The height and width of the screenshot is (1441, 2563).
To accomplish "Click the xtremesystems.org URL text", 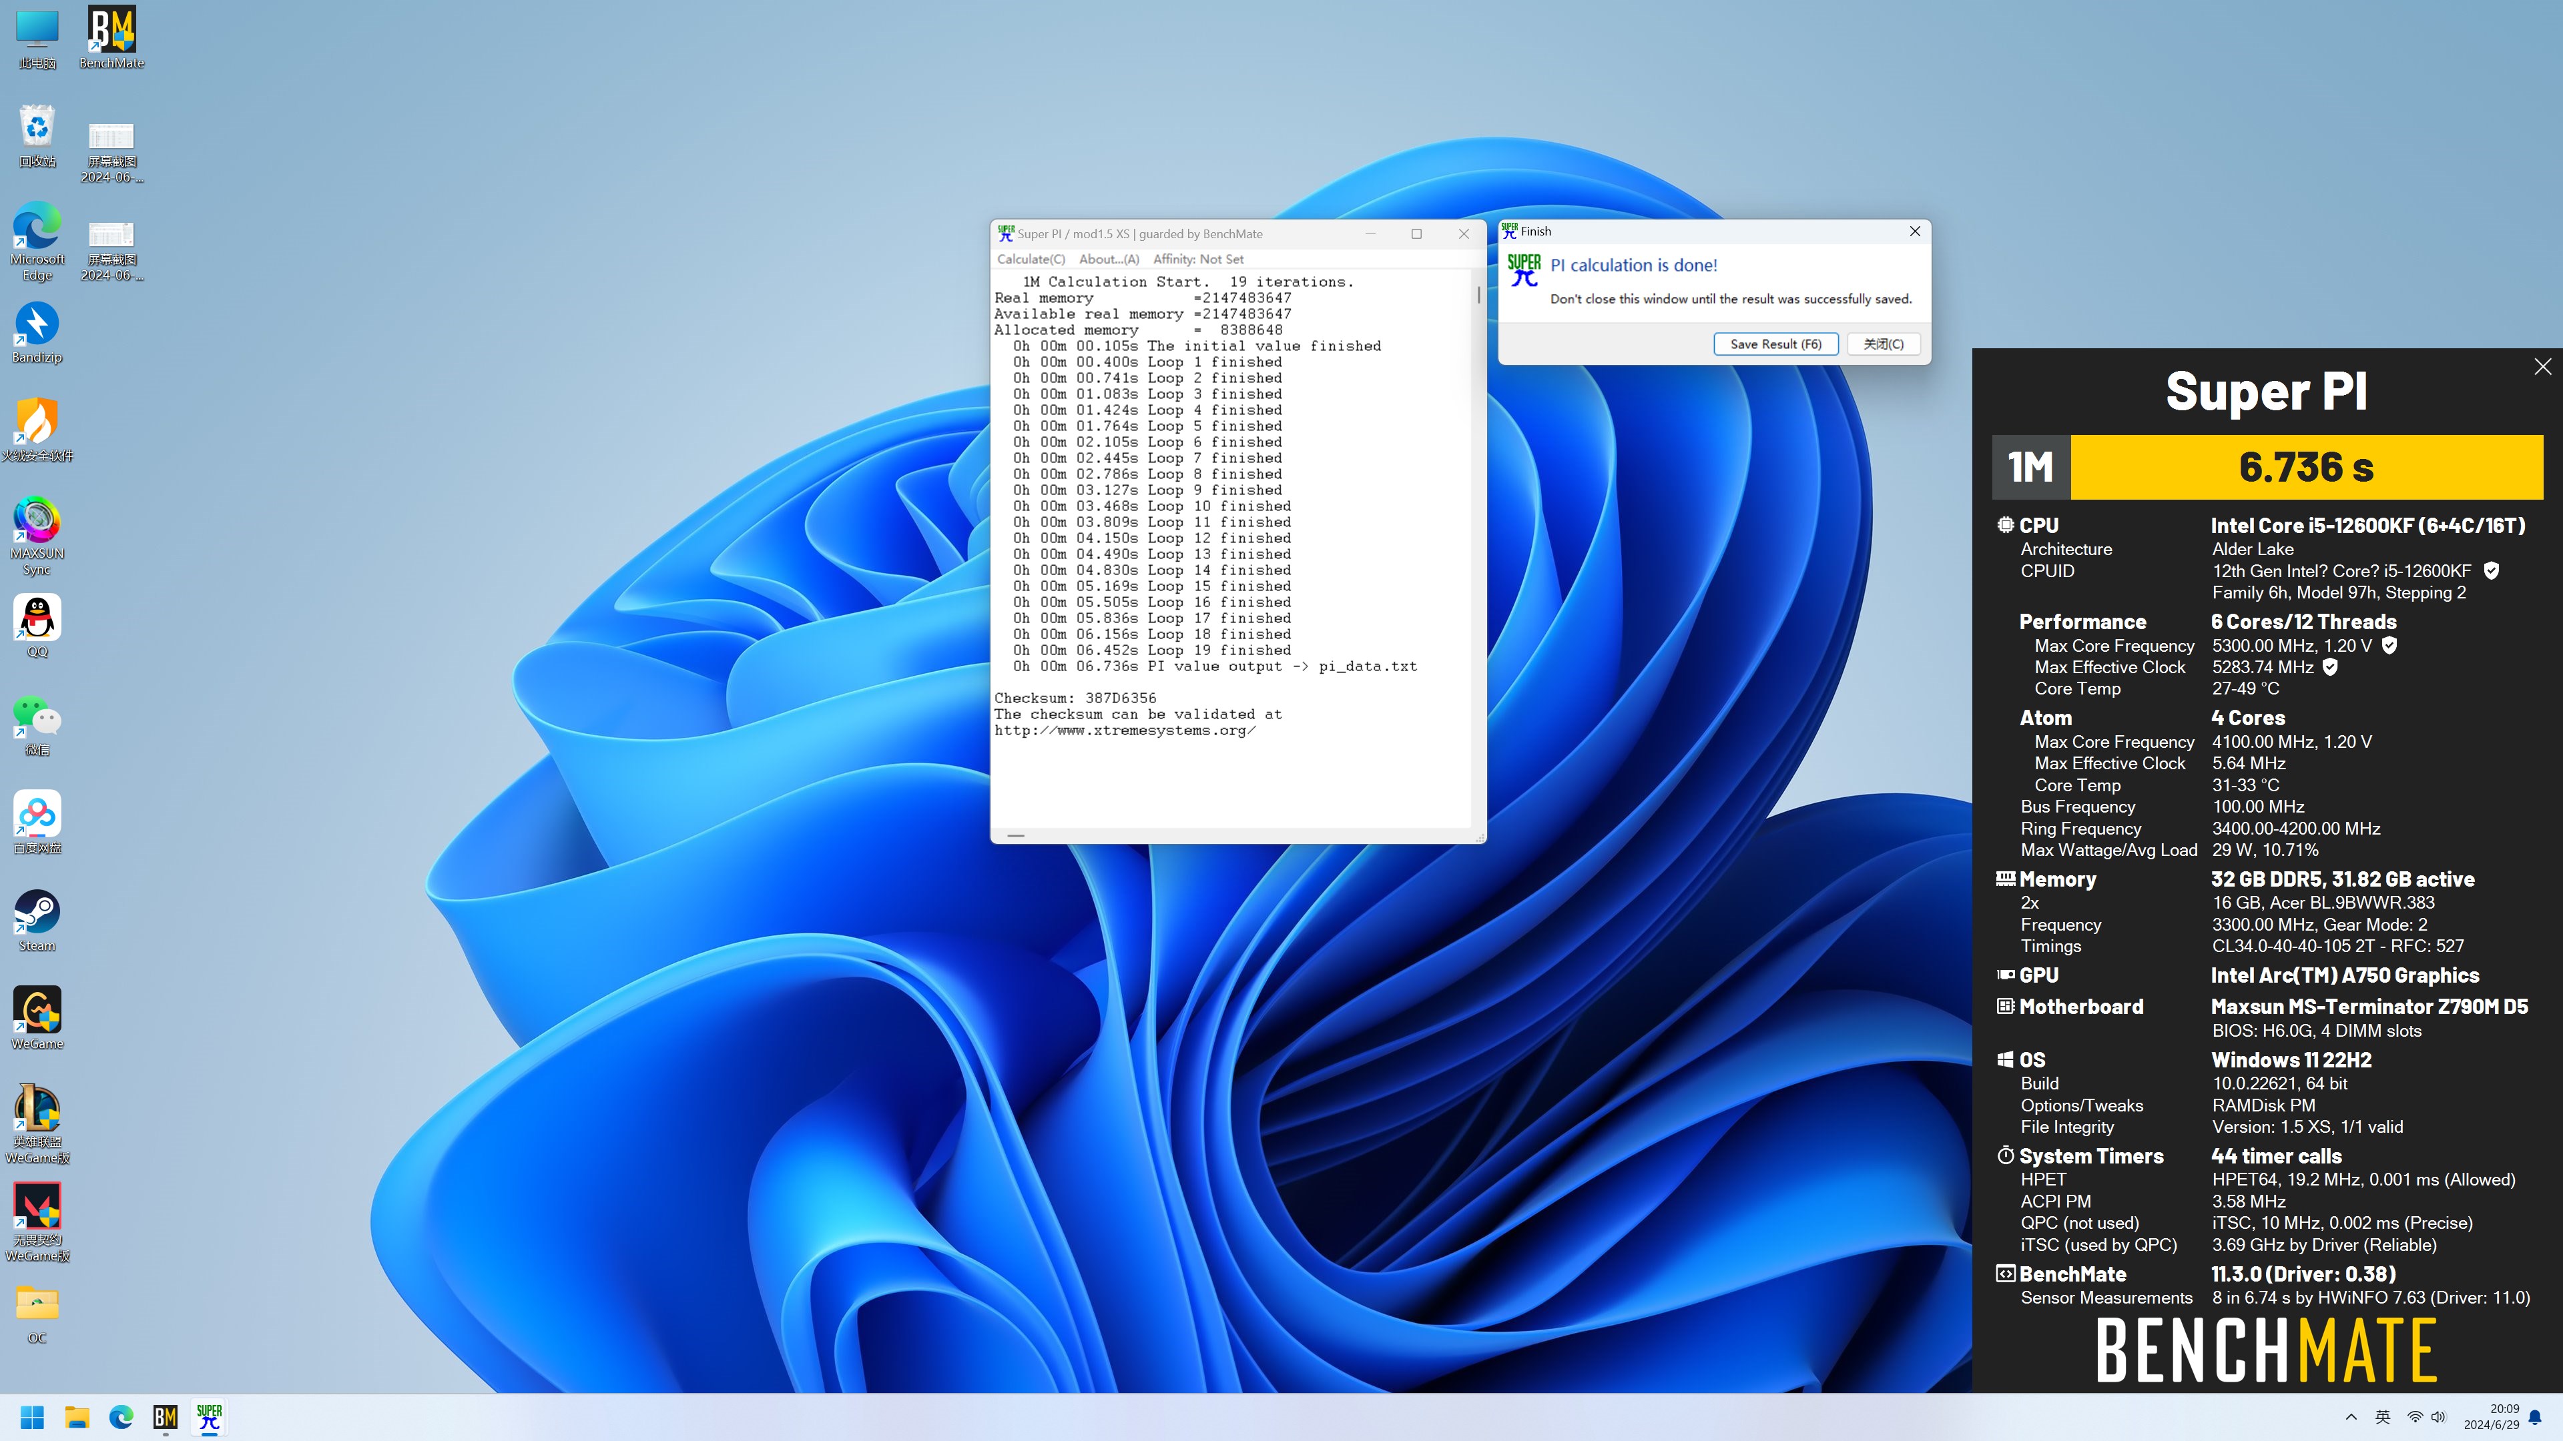I will point(1124,730).
